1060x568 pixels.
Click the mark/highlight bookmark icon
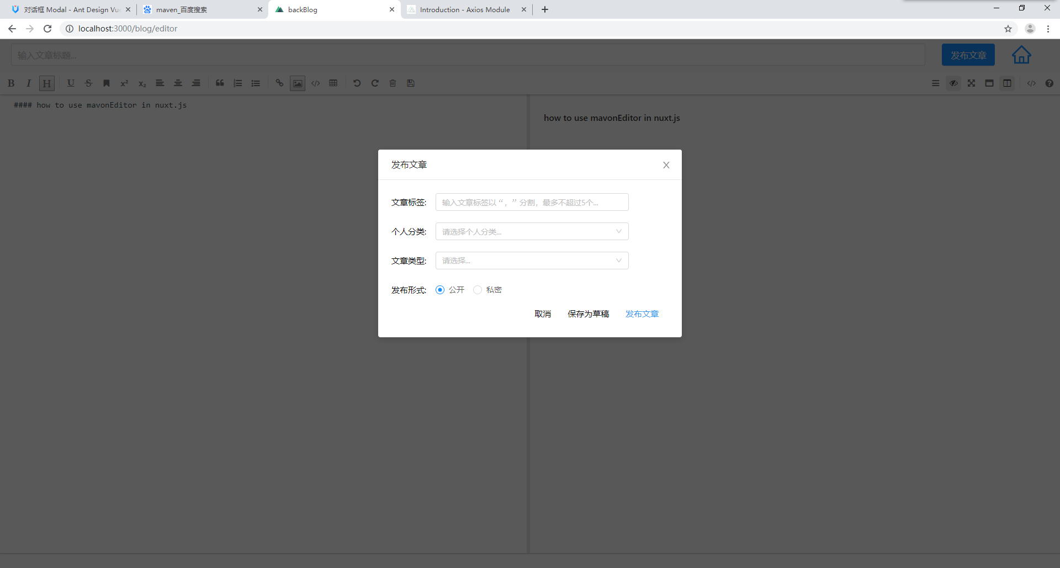(107, 83)
